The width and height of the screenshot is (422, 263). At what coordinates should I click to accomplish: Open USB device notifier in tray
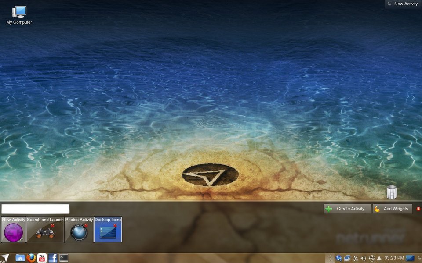point(371,258)
